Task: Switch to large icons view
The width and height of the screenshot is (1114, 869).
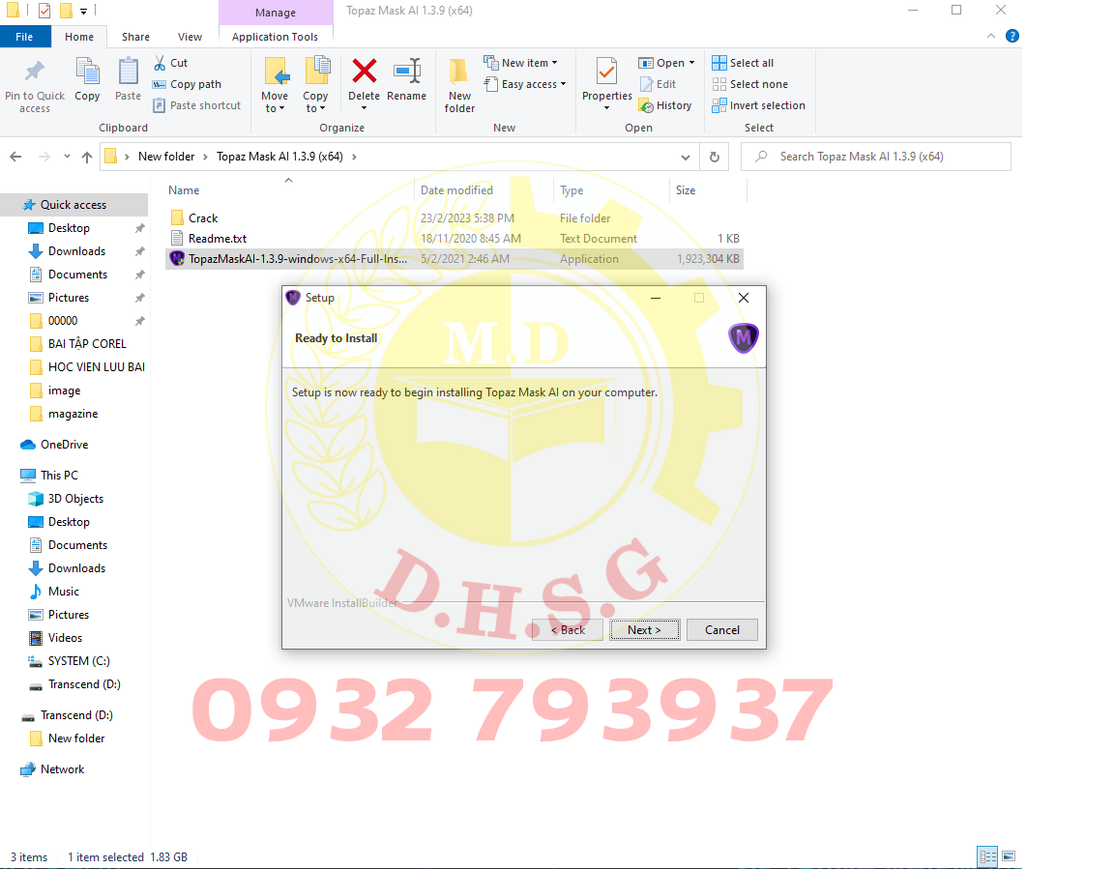Action: click(1009, 857)
